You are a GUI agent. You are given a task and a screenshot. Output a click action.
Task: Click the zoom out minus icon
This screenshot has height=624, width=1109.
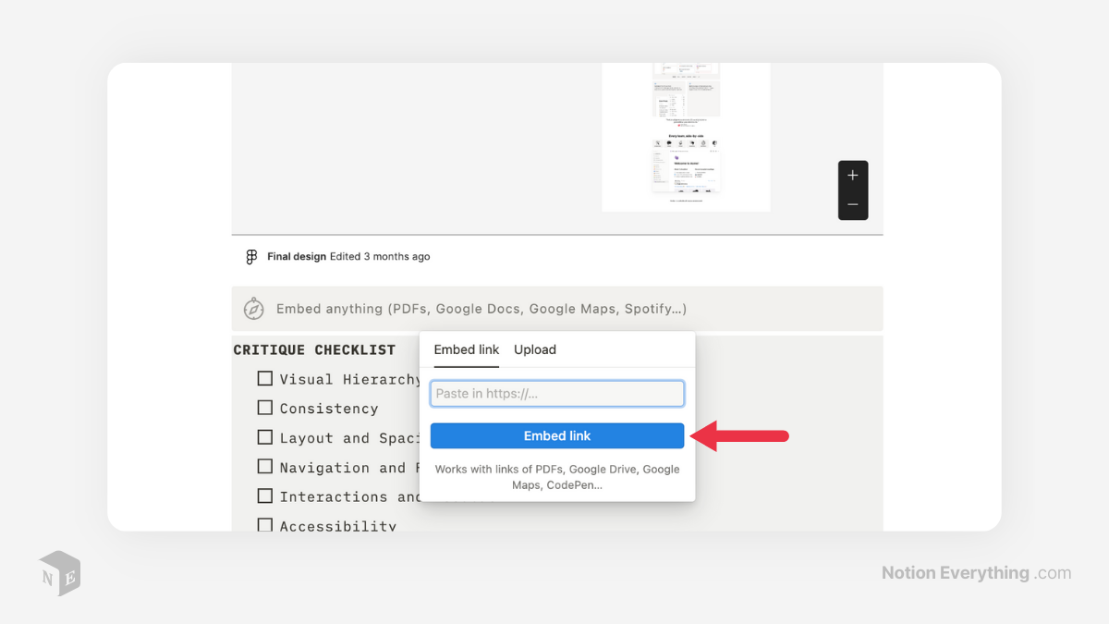click(x=852, y=203)
